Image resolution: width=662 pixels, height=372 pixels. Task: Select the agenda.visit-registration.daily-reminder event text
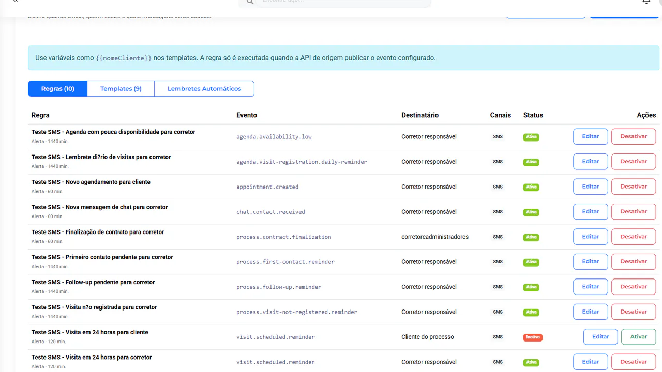(x=302, y=162)
